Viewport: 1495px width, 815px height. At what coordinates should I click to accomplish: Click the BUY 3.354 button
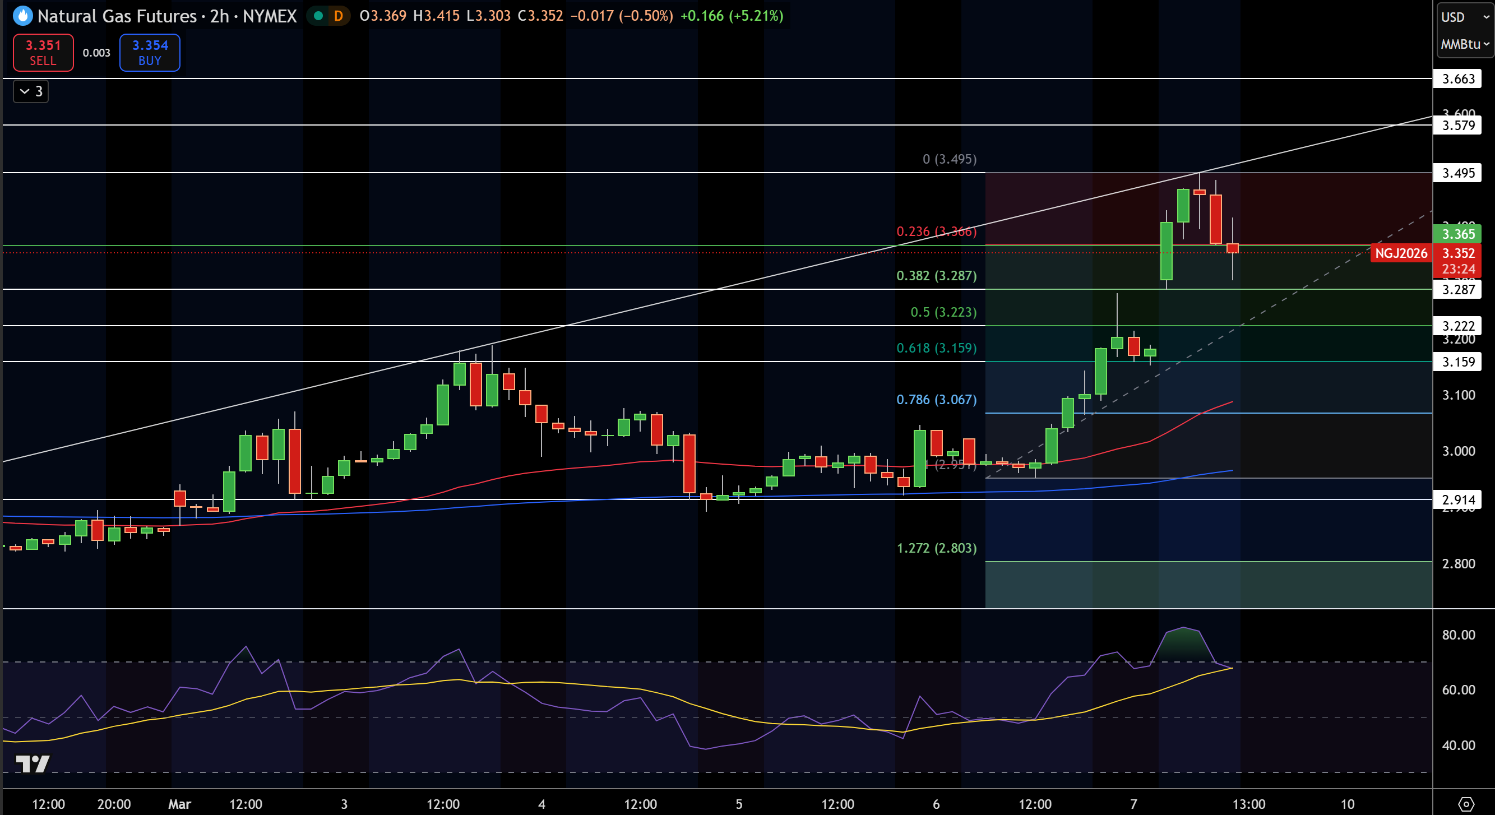coord(150,53)
